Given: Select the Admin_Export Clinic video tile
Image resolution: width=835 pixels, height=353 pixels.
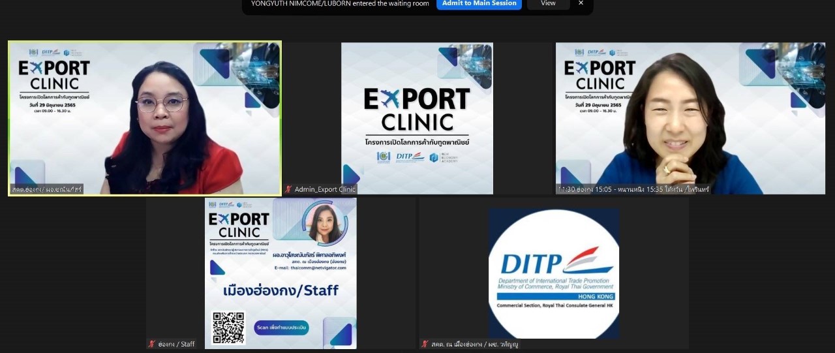Looking at the screenshot, I should coord(417,118).
